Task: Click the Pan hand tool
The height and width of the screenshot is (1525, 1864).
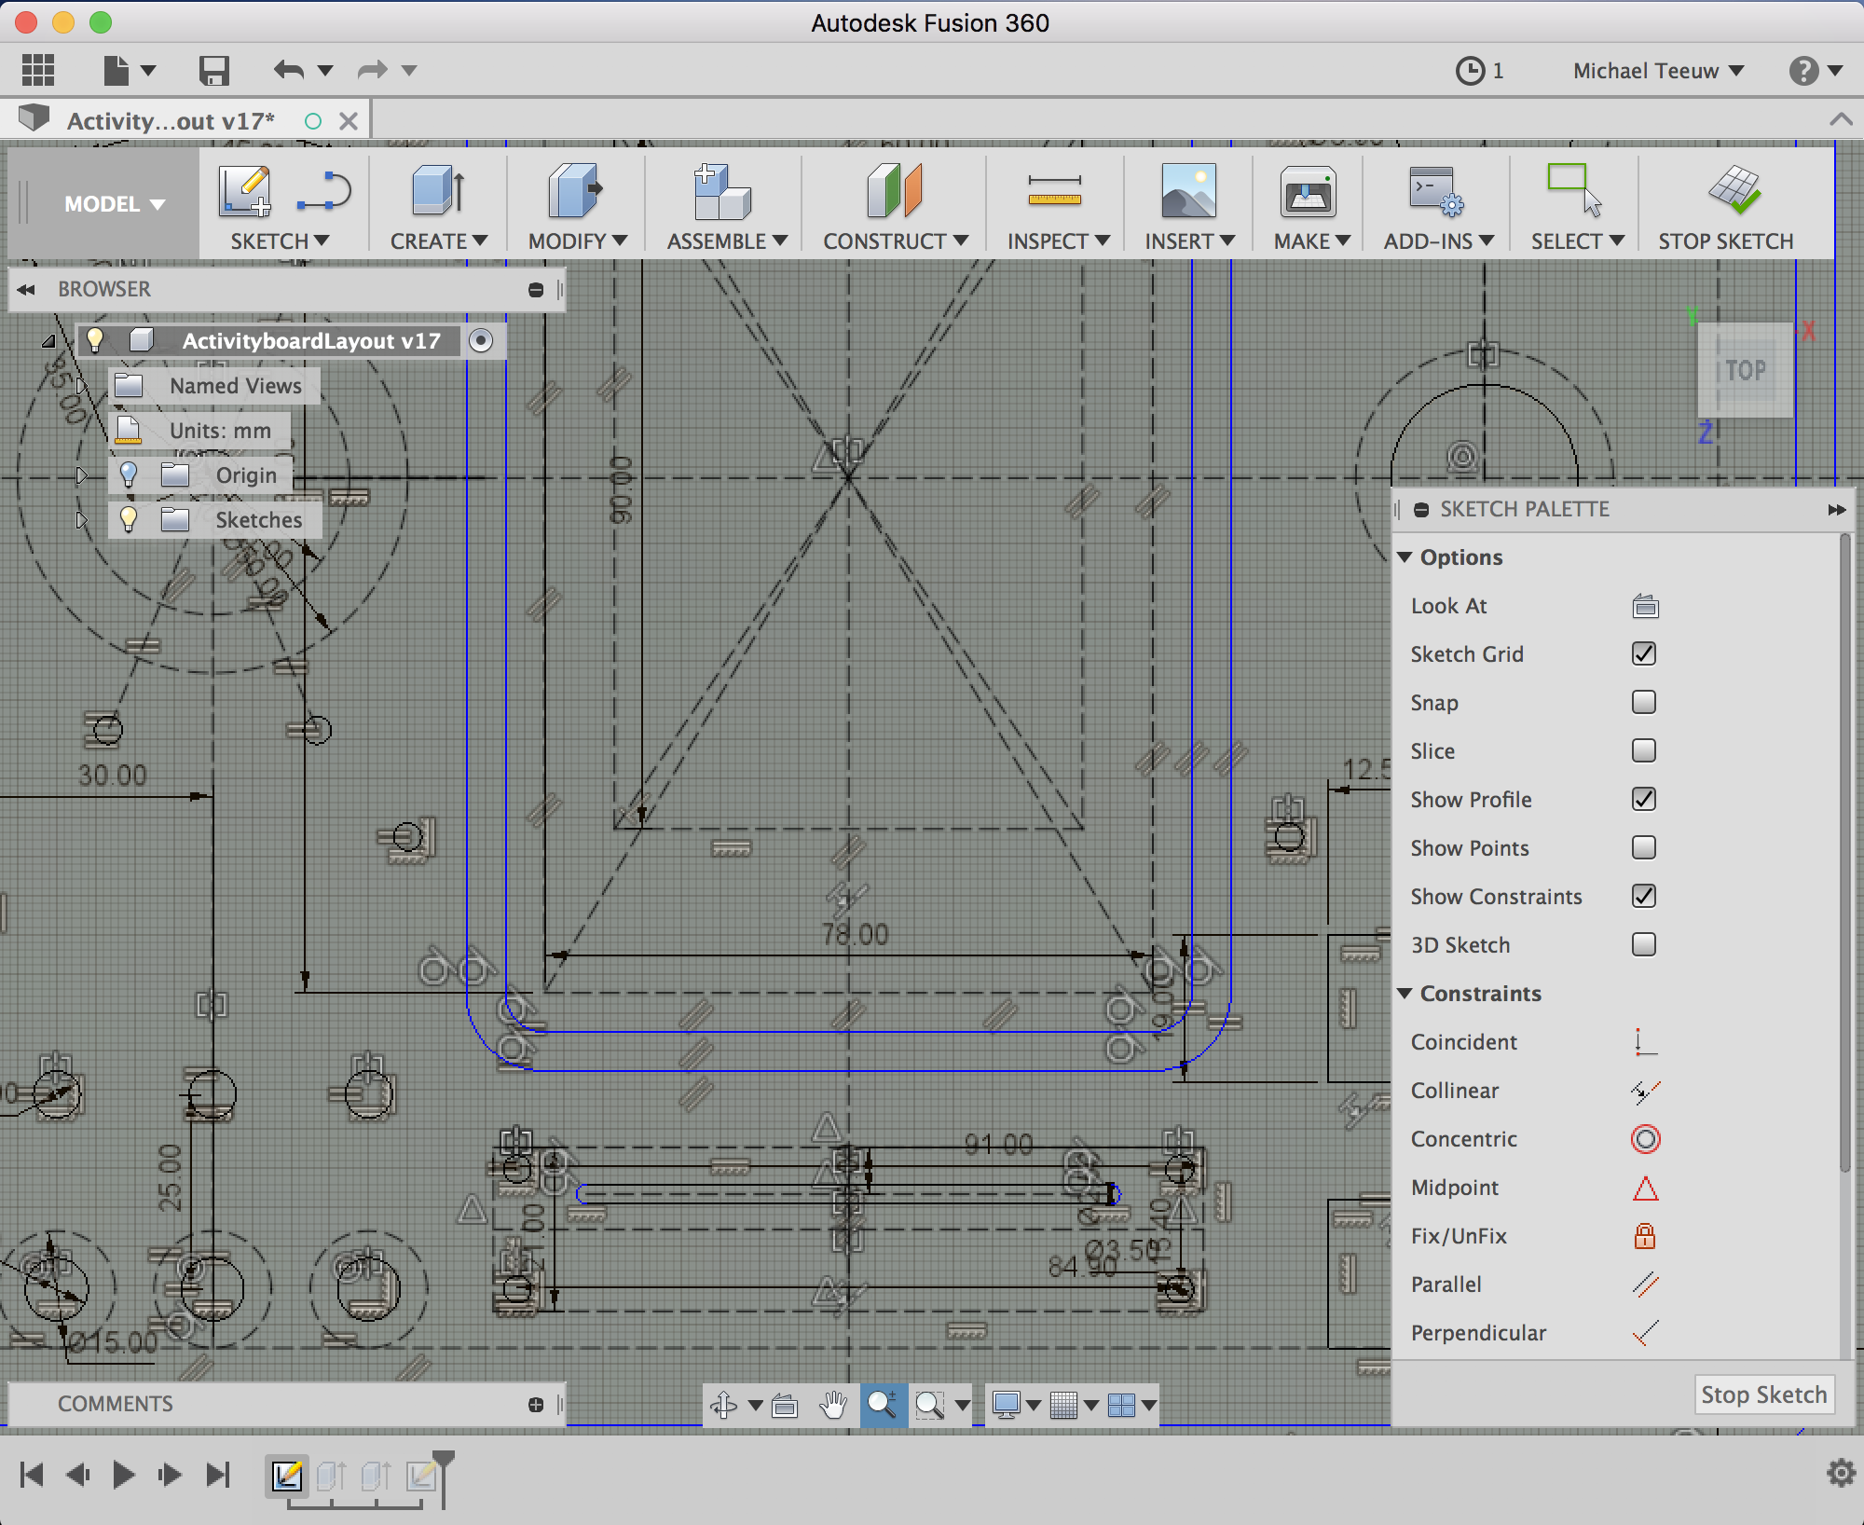Action: [x=833, y=1405]
